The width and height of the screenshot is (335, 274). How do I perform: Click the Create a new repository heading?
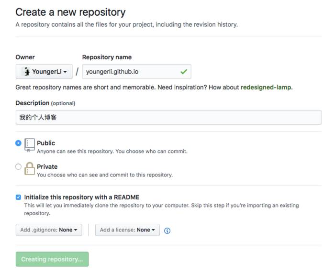[70, 12]
